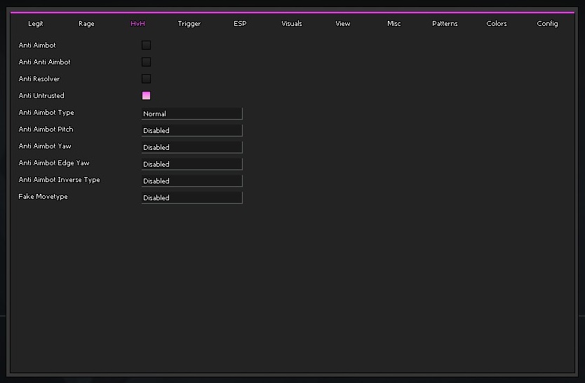Switch to the Config tab
This screenshot has width=585, height=383.
click(548, 24)
